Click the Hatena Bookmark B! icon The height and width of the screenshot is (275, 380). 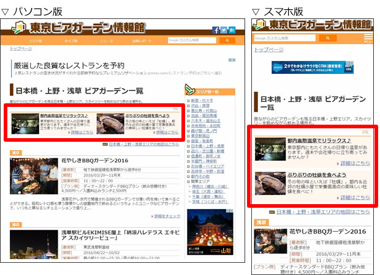coord(231,30)
